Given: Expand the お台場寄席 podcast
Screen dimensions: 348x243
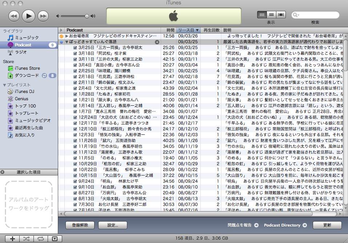Looking at the screenshot, I should click(67, 36).
